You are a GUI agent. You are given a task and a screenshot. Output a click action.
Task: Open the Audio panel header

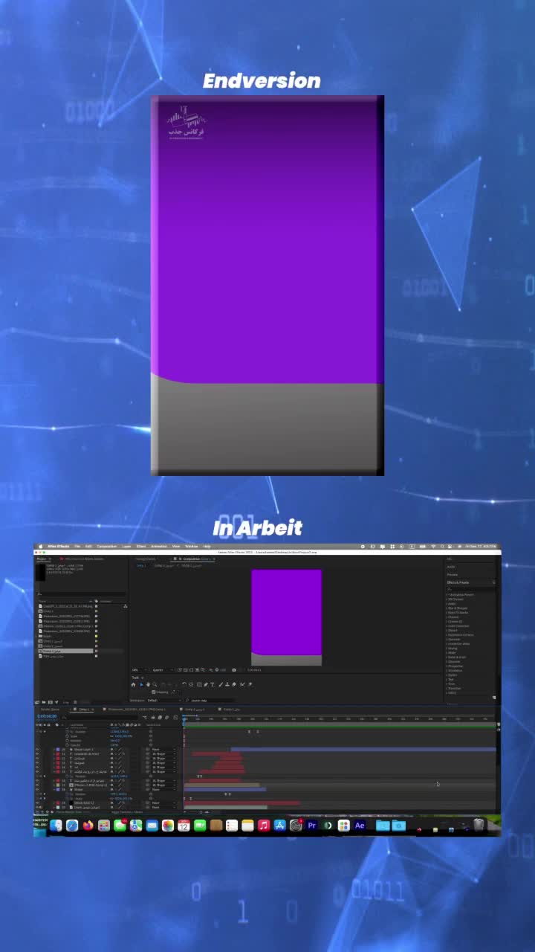452,567
